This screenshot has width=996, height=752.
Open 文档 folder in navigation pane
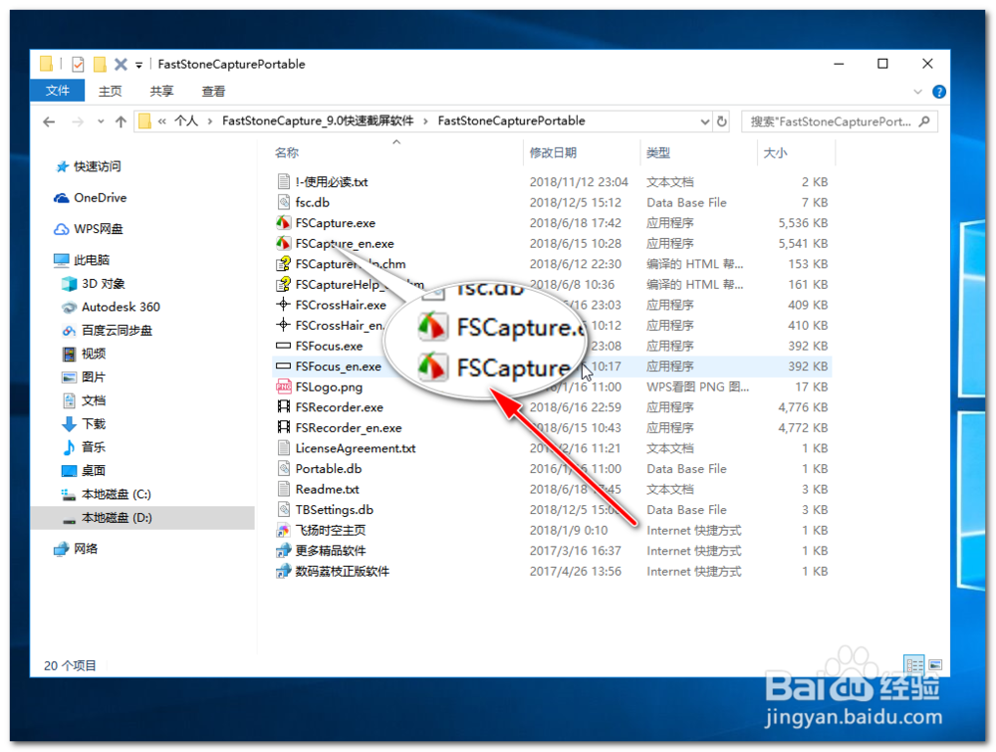[x=84, y=400]
